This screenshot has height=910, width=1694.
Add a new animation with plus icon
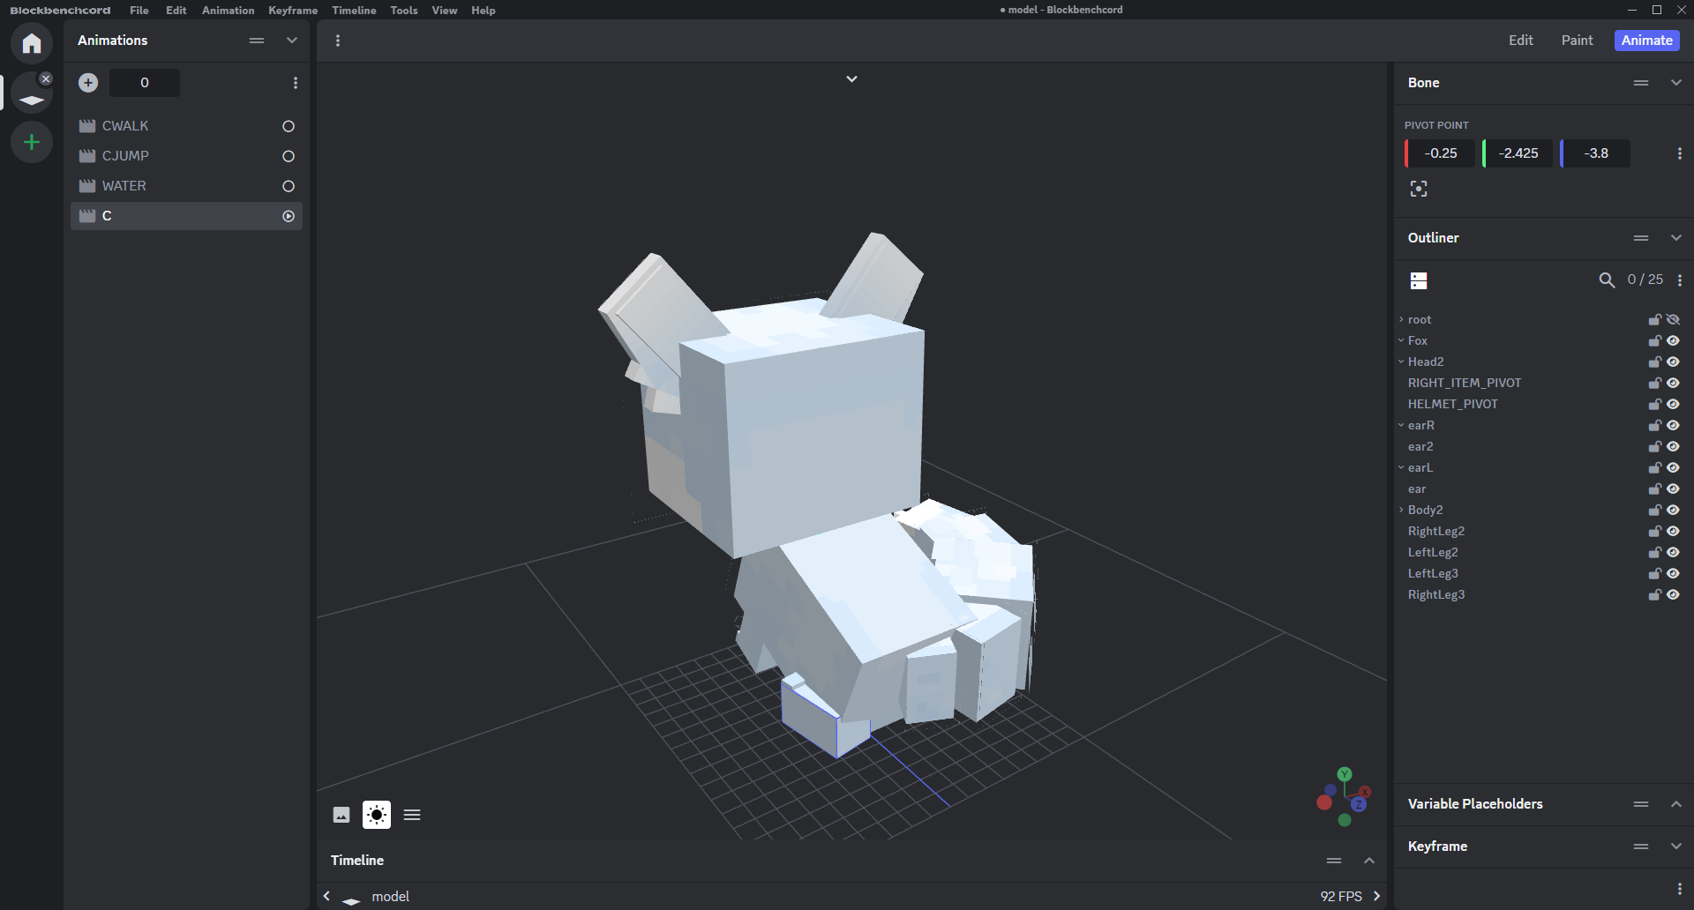click(x=88, y=83)
